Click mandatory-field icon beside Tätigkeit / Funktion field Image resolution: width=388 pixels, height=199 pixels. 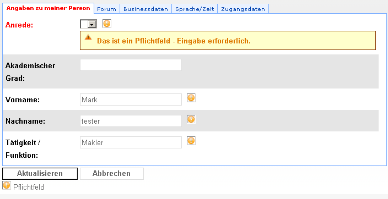point(191,141)
